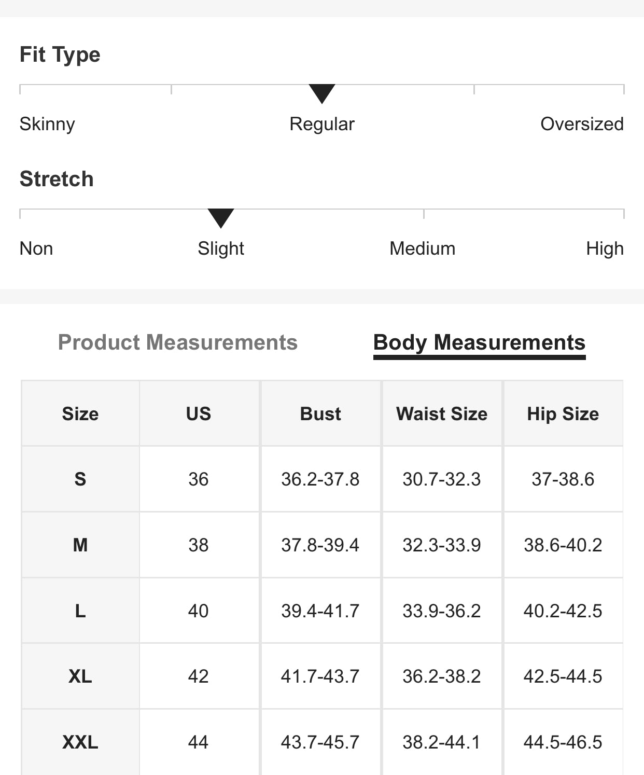Click the Hip Size column header

pyautogui.click(x=563, y=413)
